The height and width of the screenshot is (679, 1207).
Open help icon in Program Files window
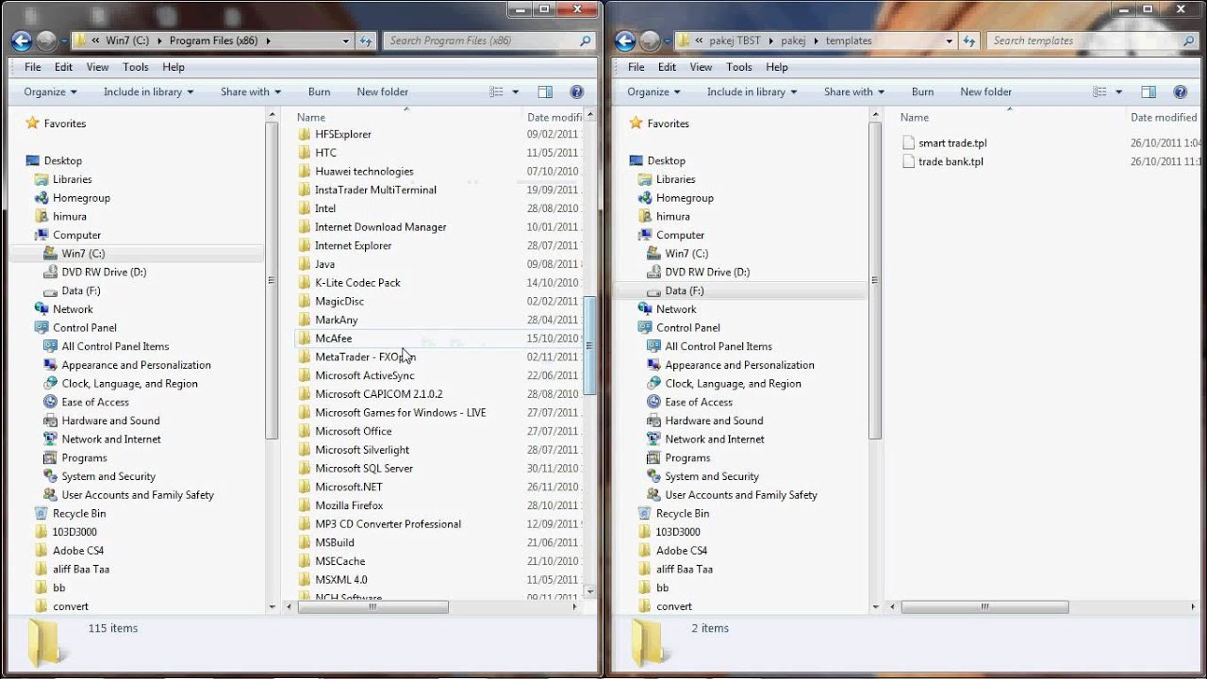click(x=577, y=91)
